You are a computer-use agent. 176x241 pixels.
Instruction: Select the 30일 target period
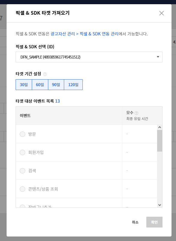click(x=24, y=85)
